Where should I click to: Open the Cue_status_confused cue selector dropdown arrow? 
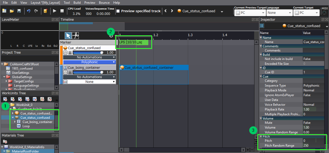click(222, 12)
